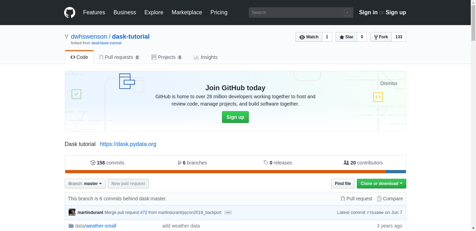The image size is (476, 231).
Task: Switch to the Pull requests tab
Action: coord(119,57)
